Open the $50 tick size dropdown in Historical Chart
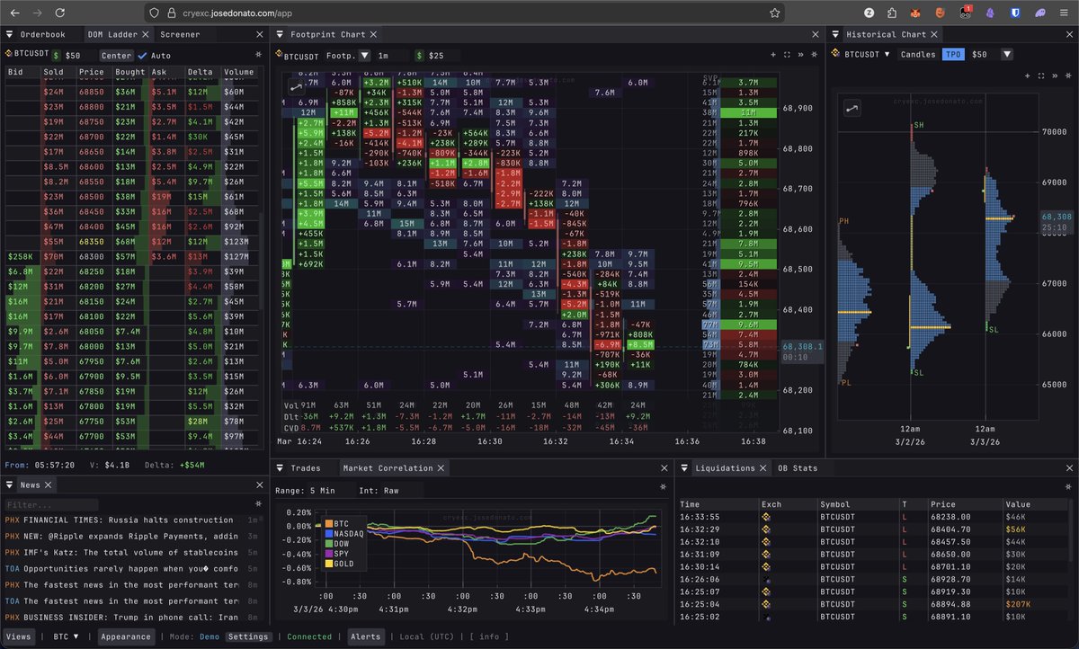This screenshot has height=649, width=1079. pos(1006,55)
